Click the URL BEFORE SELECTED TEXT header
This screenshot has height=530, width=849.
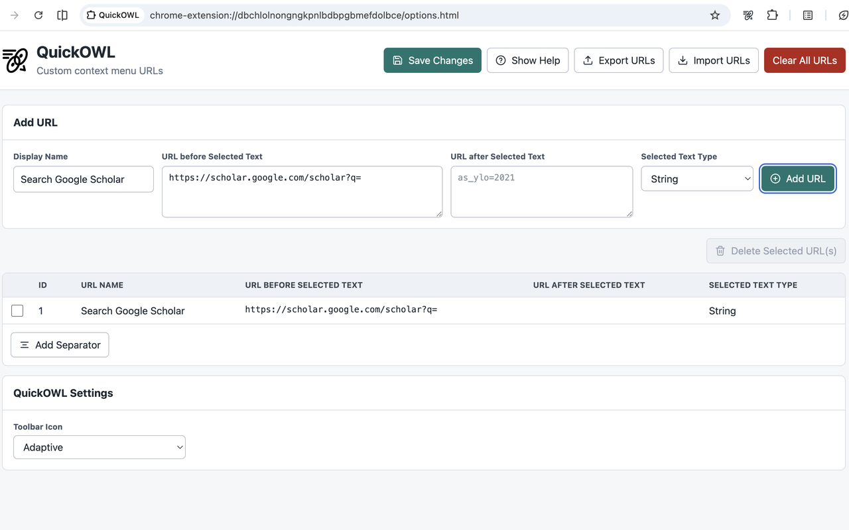pos(304,285)
